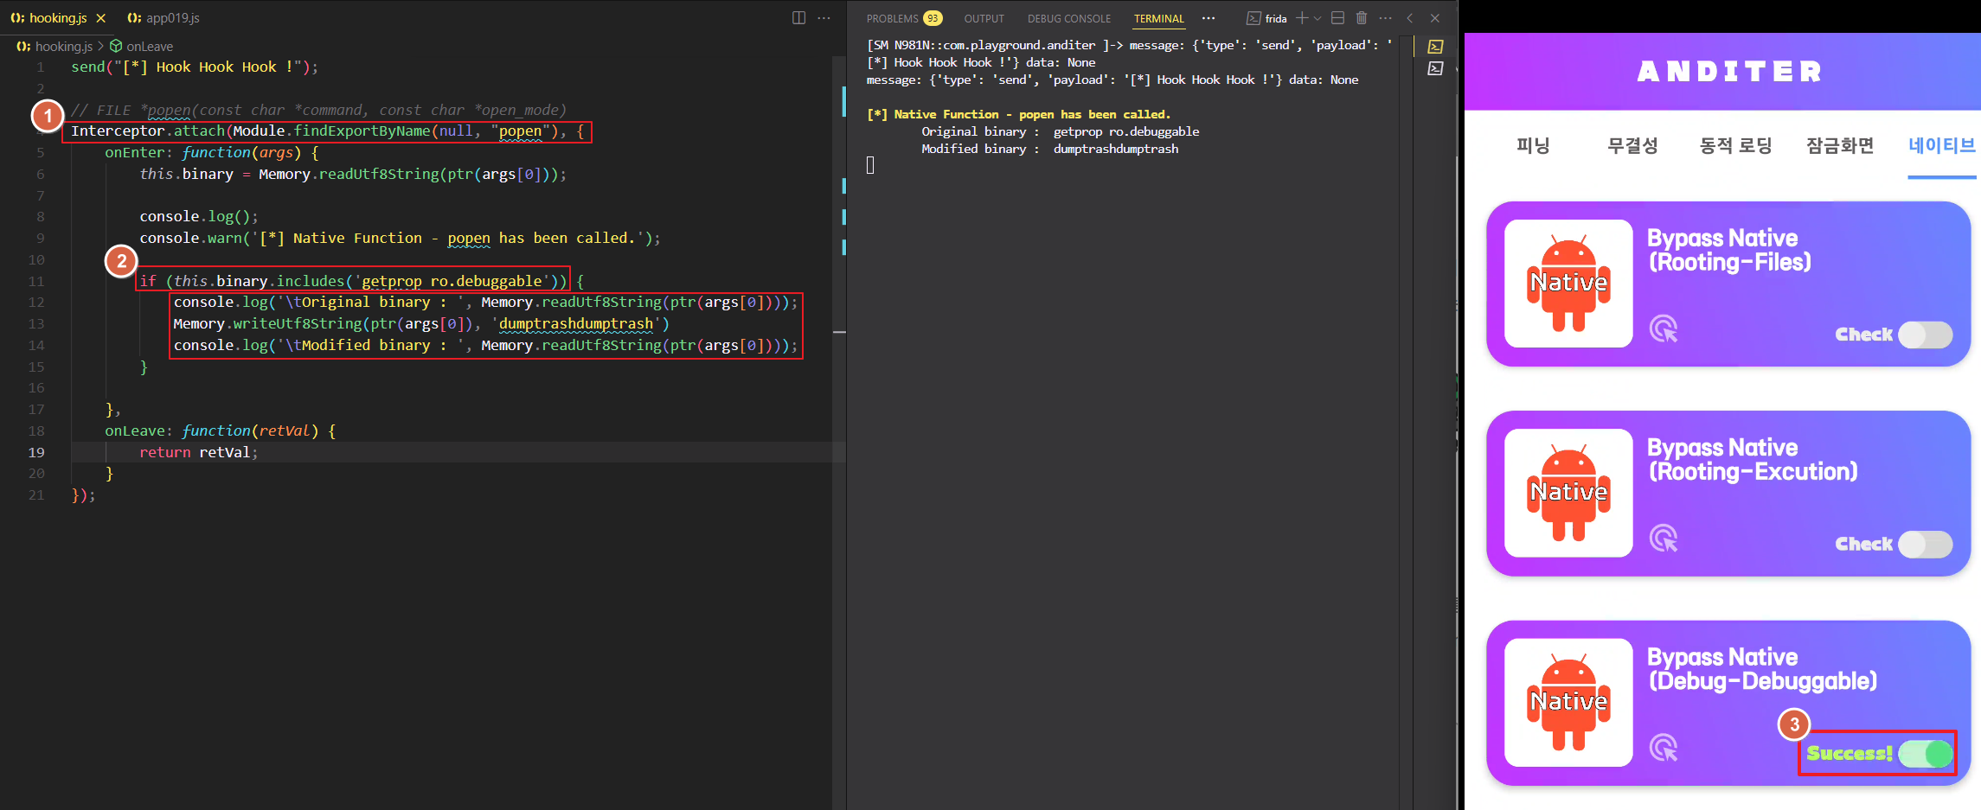Kill the terminal with the trash icon
The height and width of the screenshot is (810, 1981).
click(x=1362, y=18)
